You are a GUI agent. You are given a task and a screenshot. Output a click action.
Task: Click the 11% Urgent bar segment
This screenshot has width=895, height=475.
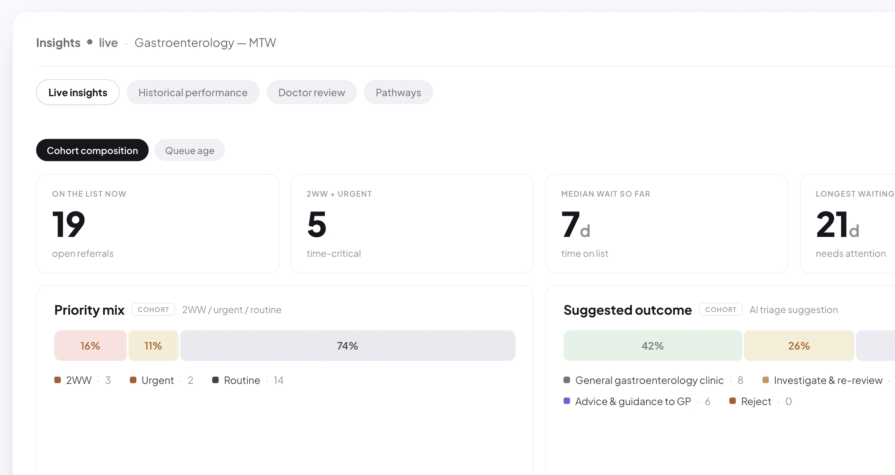[x=153, y=346]
